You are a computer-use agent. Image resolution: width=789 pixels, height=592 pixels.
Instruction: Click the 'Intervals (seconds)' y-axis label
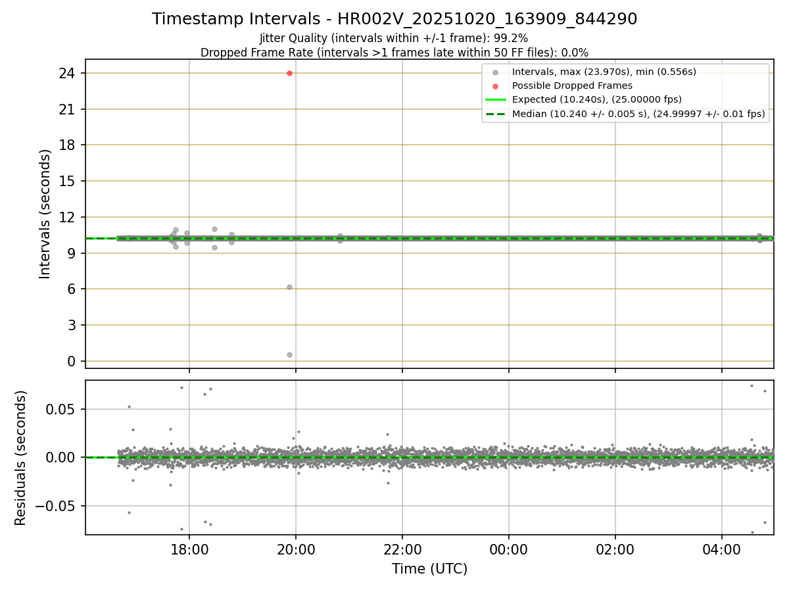45,214
